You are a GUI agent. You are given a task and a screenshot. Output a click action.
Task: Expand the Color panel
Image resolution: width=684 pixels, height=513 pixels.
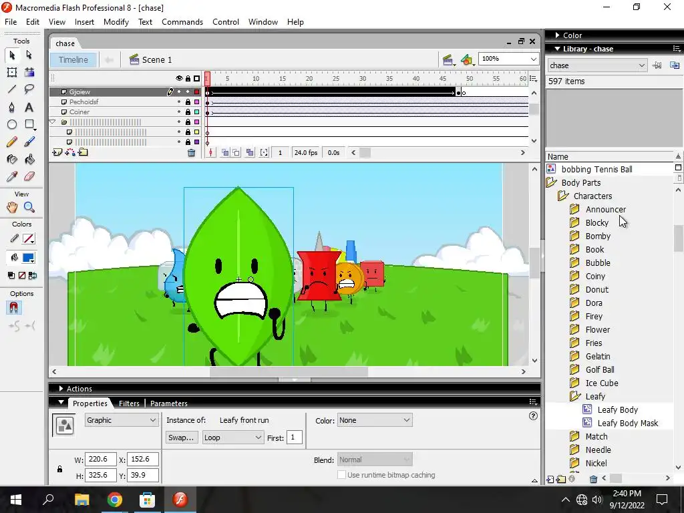[558, 35]
